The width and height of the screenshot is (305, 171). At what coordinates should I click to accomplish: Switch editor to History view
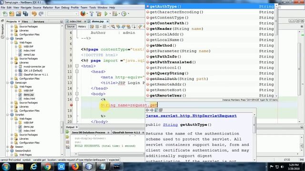[82, 27]
